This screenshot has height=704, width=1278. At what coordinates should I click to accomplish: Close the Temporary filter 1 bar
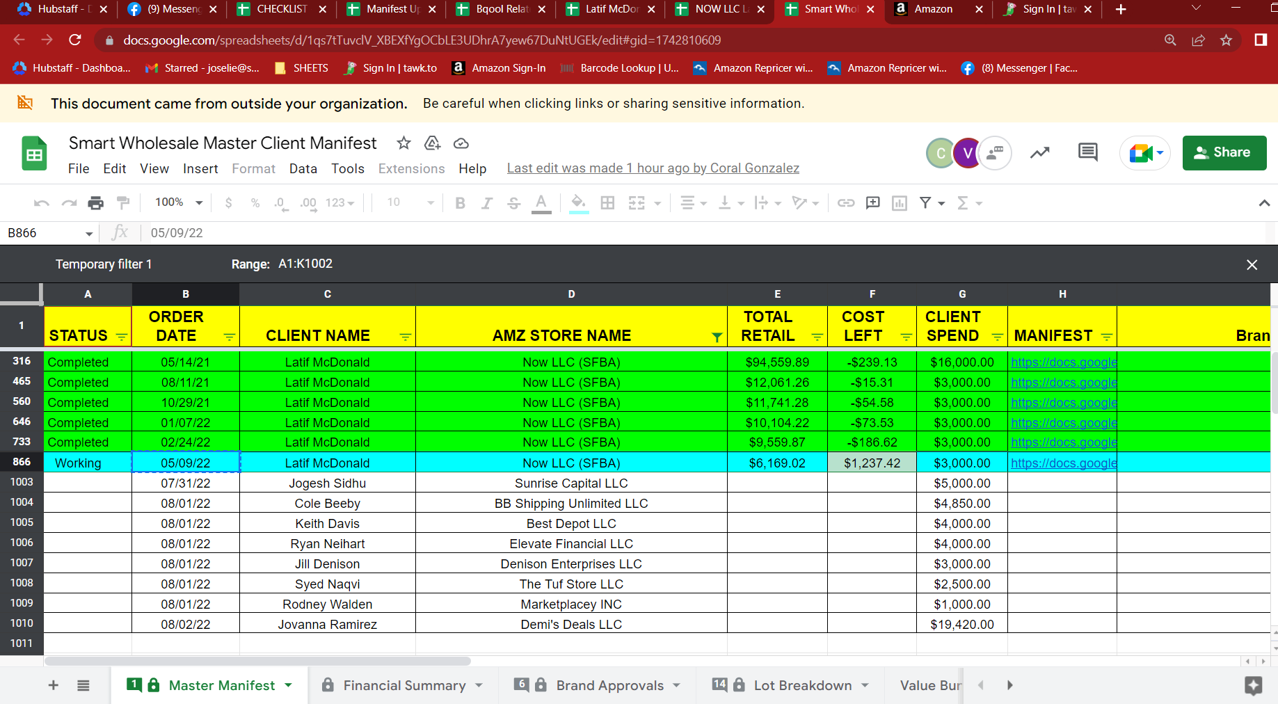pos(1252,265)
